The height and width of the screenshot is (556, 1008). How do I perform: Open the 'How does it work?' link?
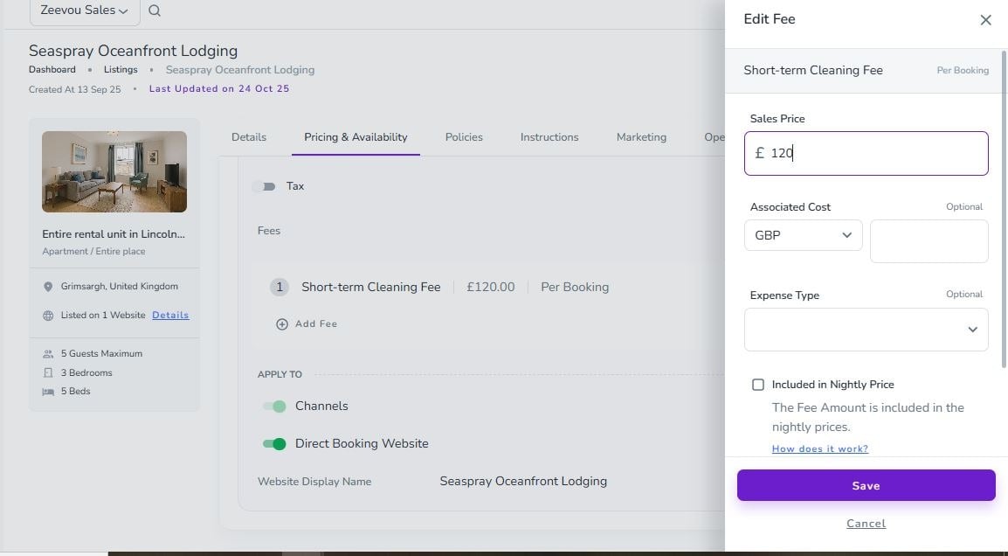pyautogui.click(x=819, y=449)
